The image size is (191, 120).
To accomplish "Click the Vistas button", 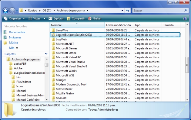I will pos(35,18).
